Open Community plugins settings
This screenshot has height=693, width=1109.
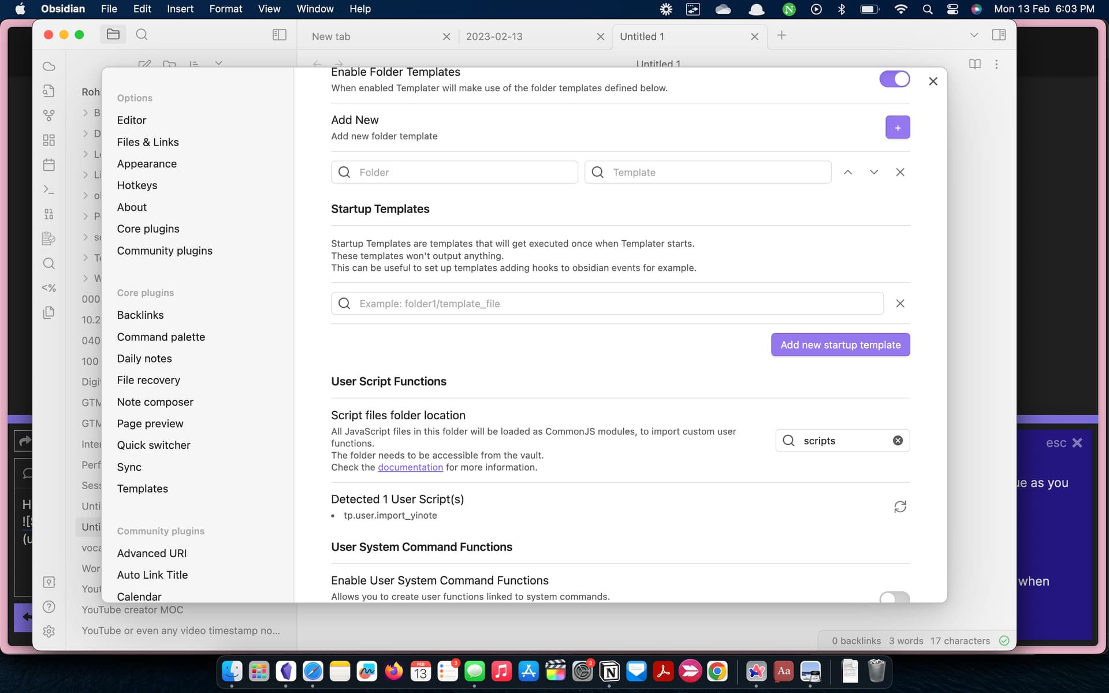tap(165, 251)
